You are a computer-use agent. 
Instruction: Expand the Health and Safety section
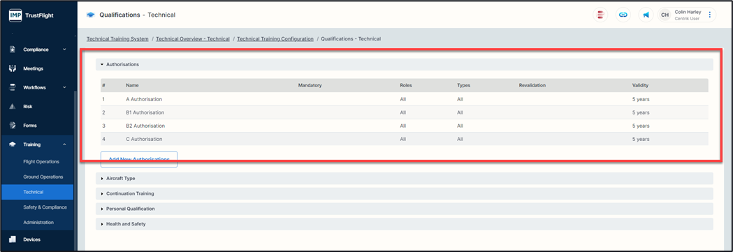point(405,224)
